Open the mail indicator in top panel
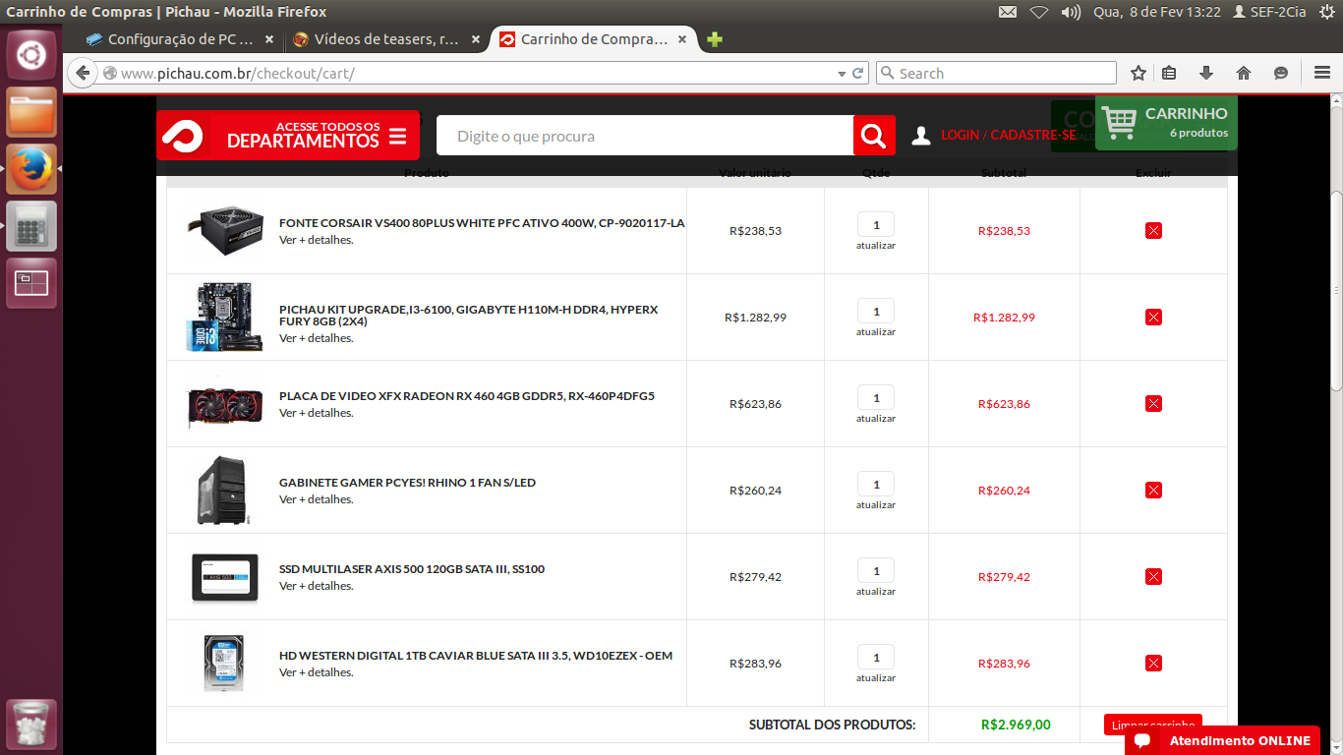This screenshot has width=1343, height=755. pyautogui.click(x=1008, y=12)
